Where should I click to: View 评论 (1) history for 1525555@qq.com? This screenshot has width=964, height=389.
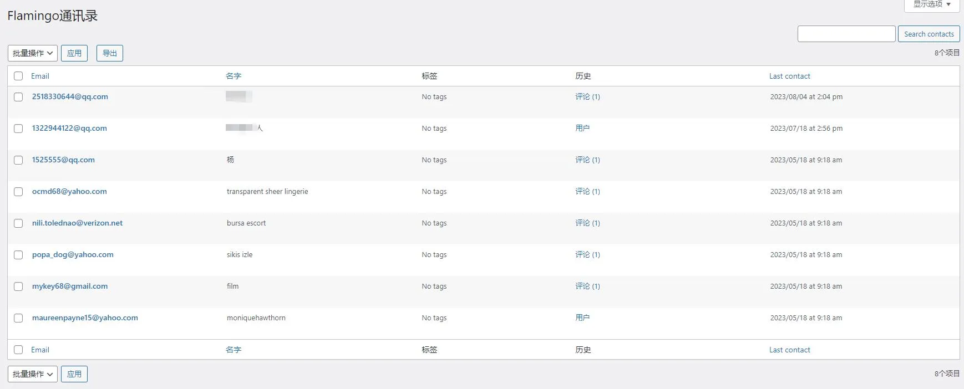[587, 160]
